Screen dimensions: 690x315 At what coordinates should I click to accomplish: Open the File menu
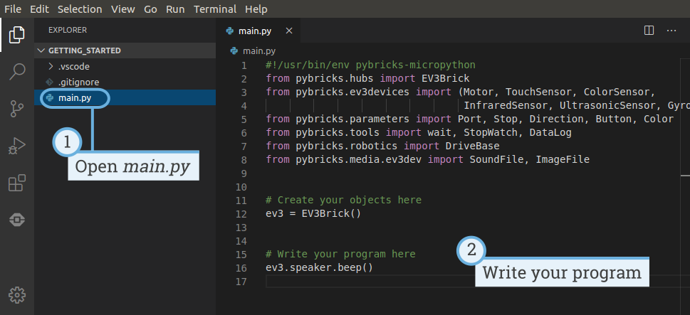click(x=14, y=9)
